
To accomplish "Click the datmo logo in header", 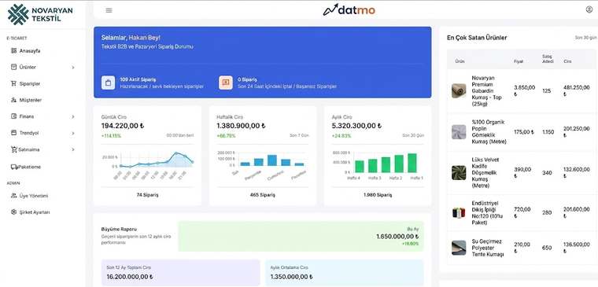I will click(349, 9).
